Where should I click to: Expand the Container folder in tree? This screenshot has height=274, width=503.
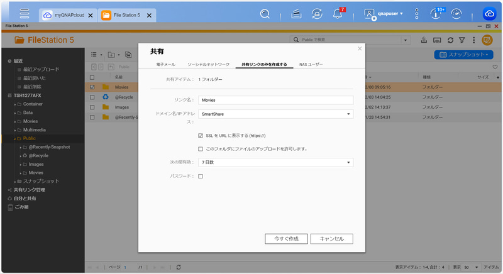coord(15,104)
